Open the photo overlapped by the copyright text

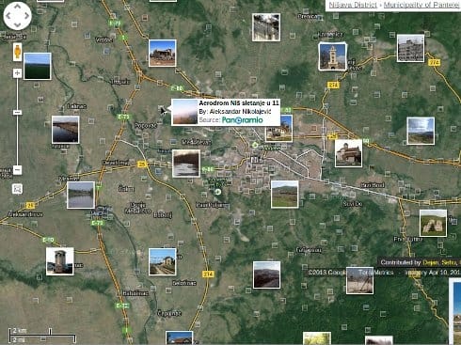[x=359, y=280]
